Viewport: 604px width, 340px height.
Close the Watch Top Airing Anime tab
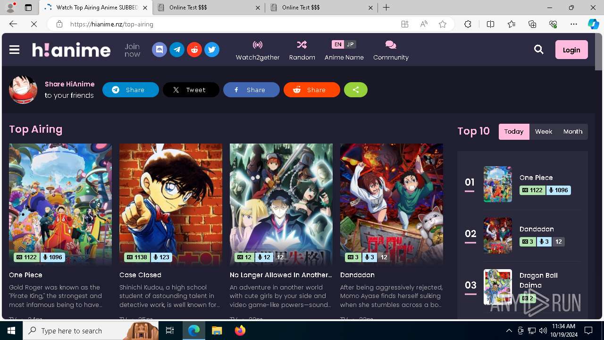point(145,8)
